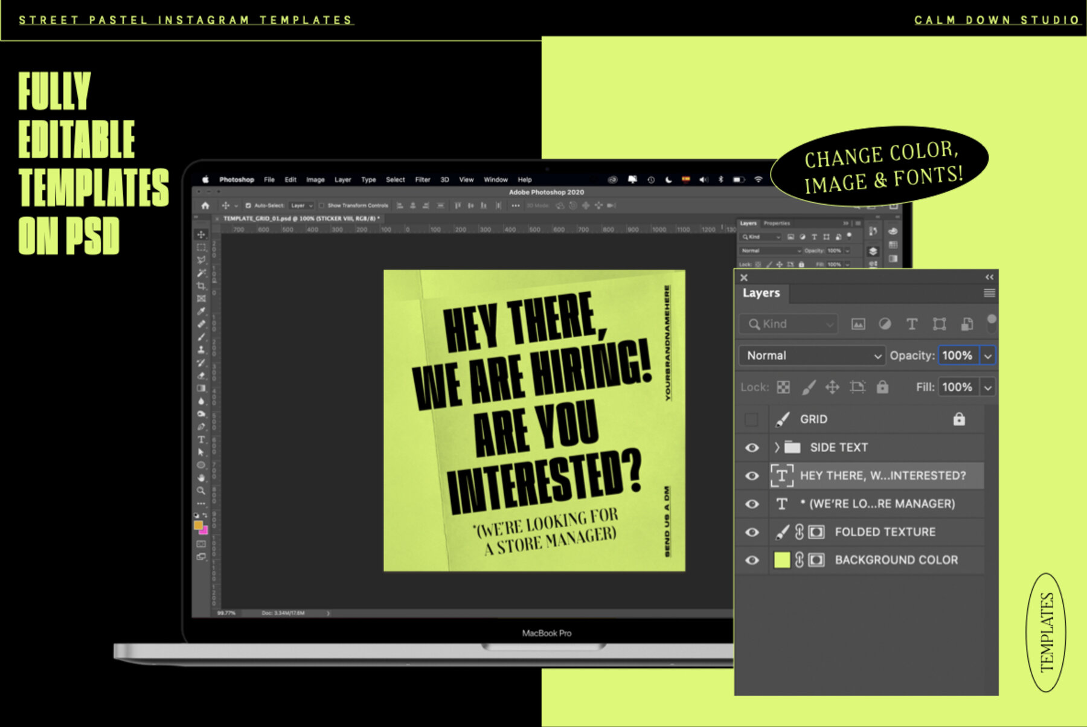Open the Filter menu

pos(422,179)
